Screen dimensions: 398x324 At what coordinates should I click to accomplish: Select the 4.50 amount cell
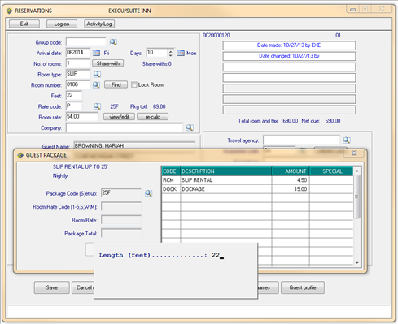291,180
